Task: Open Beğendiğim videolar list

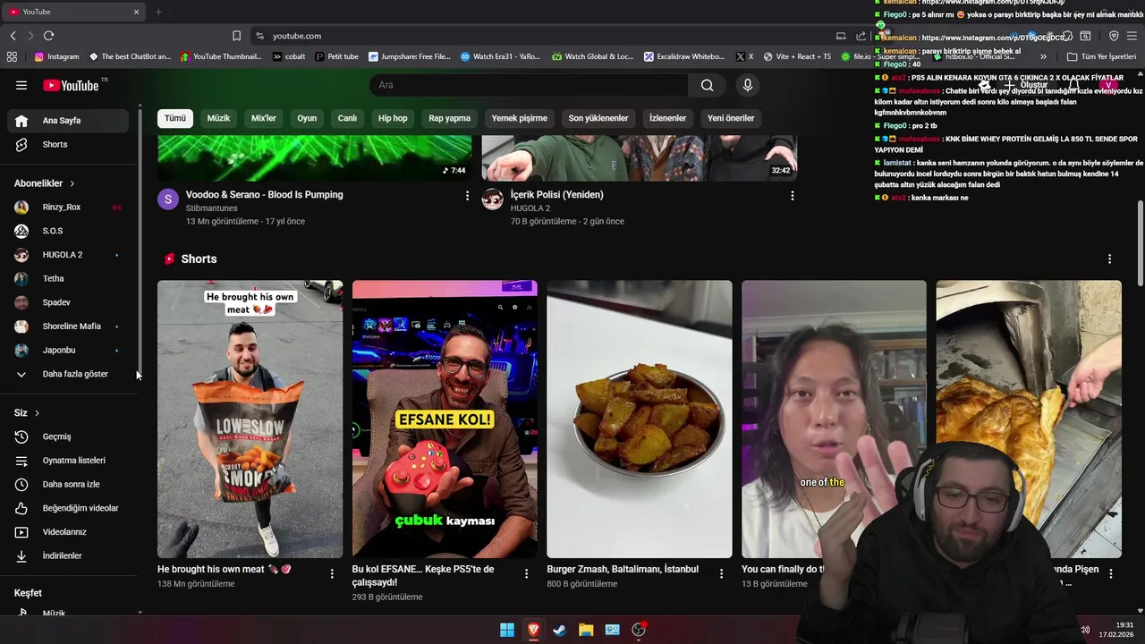Action: [x=68, y=508]
